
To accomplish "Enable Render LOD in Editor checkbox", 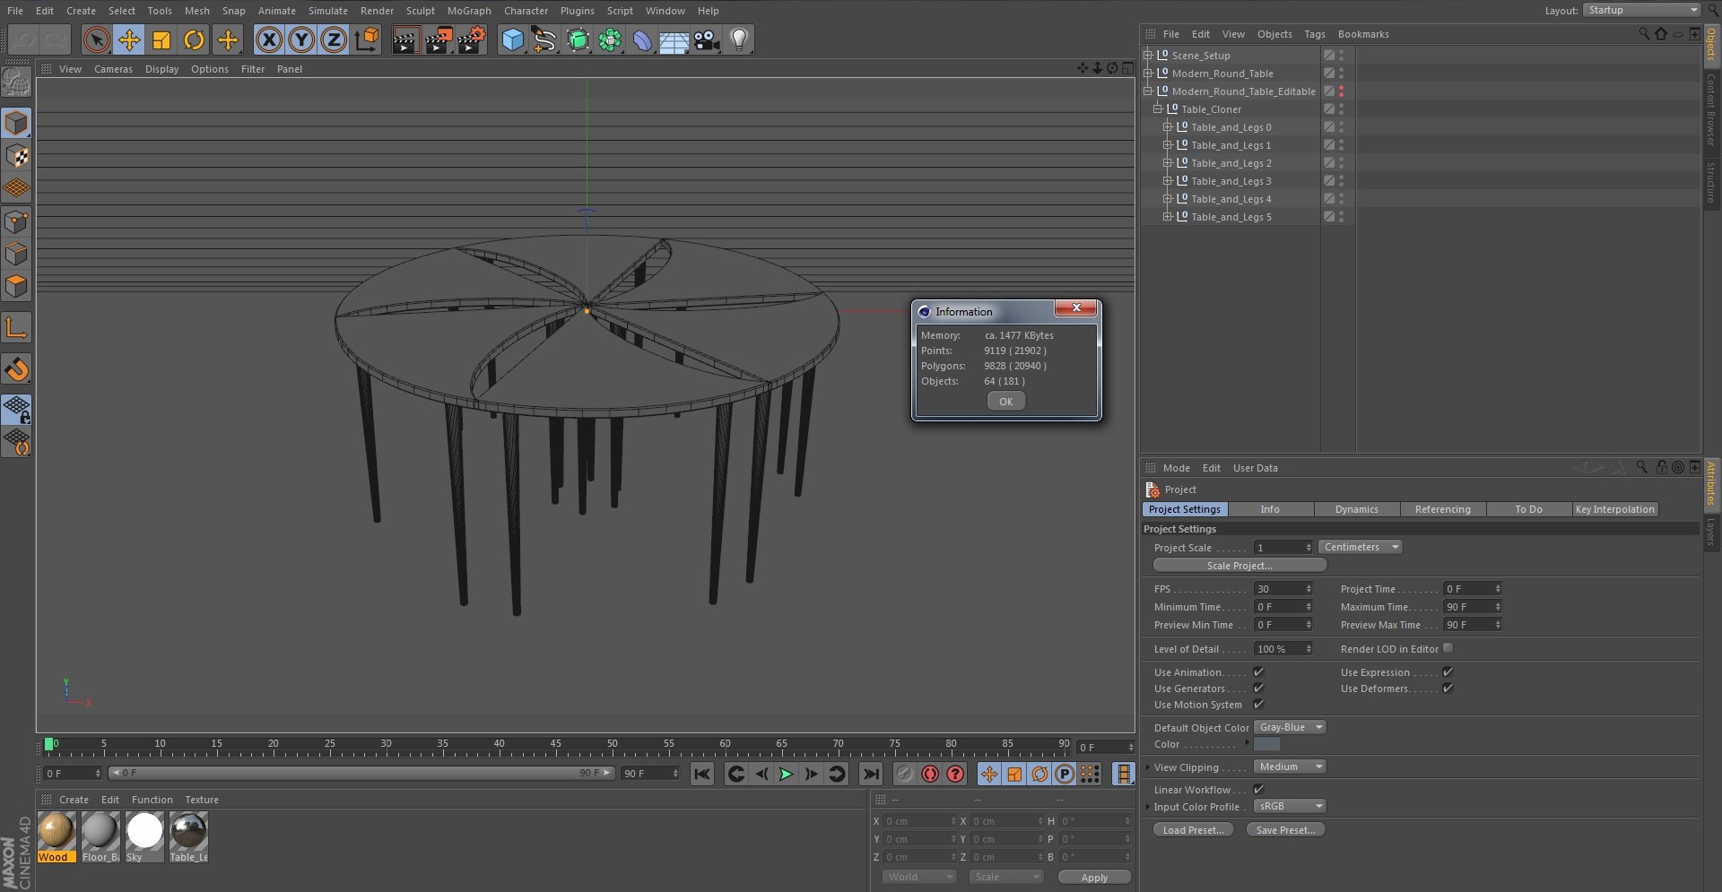I will click(x=1448, y=648).
